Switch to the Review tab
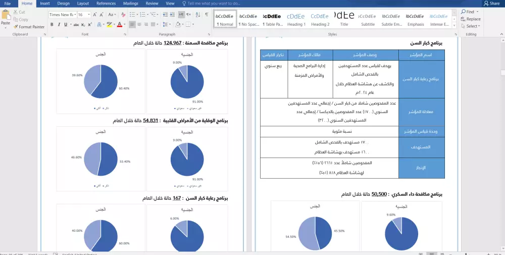 151,4
